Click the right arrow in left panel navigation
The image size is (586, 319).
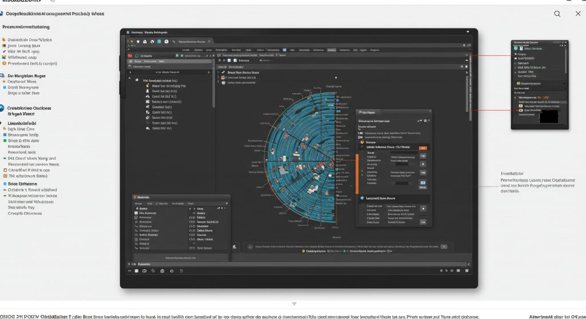[210, 72]
